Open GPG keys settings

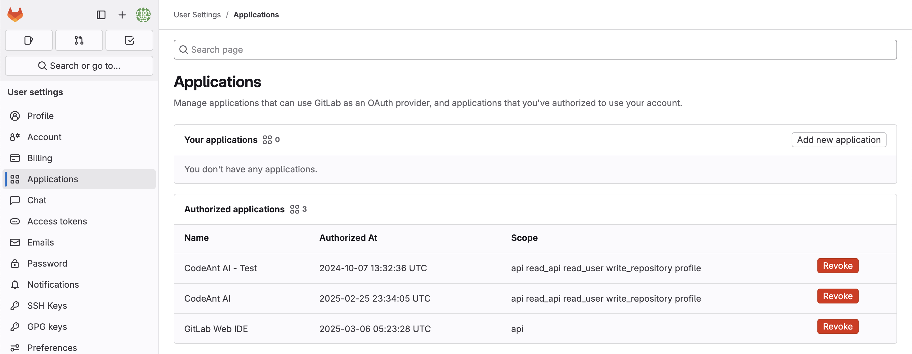click(x=79, y=327)
